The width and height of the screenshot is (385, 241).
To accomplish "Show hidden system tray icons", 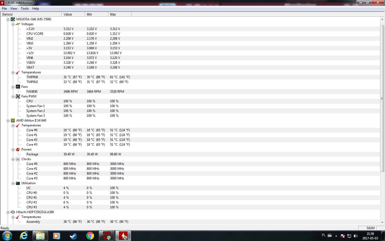I will click(336, 236).
